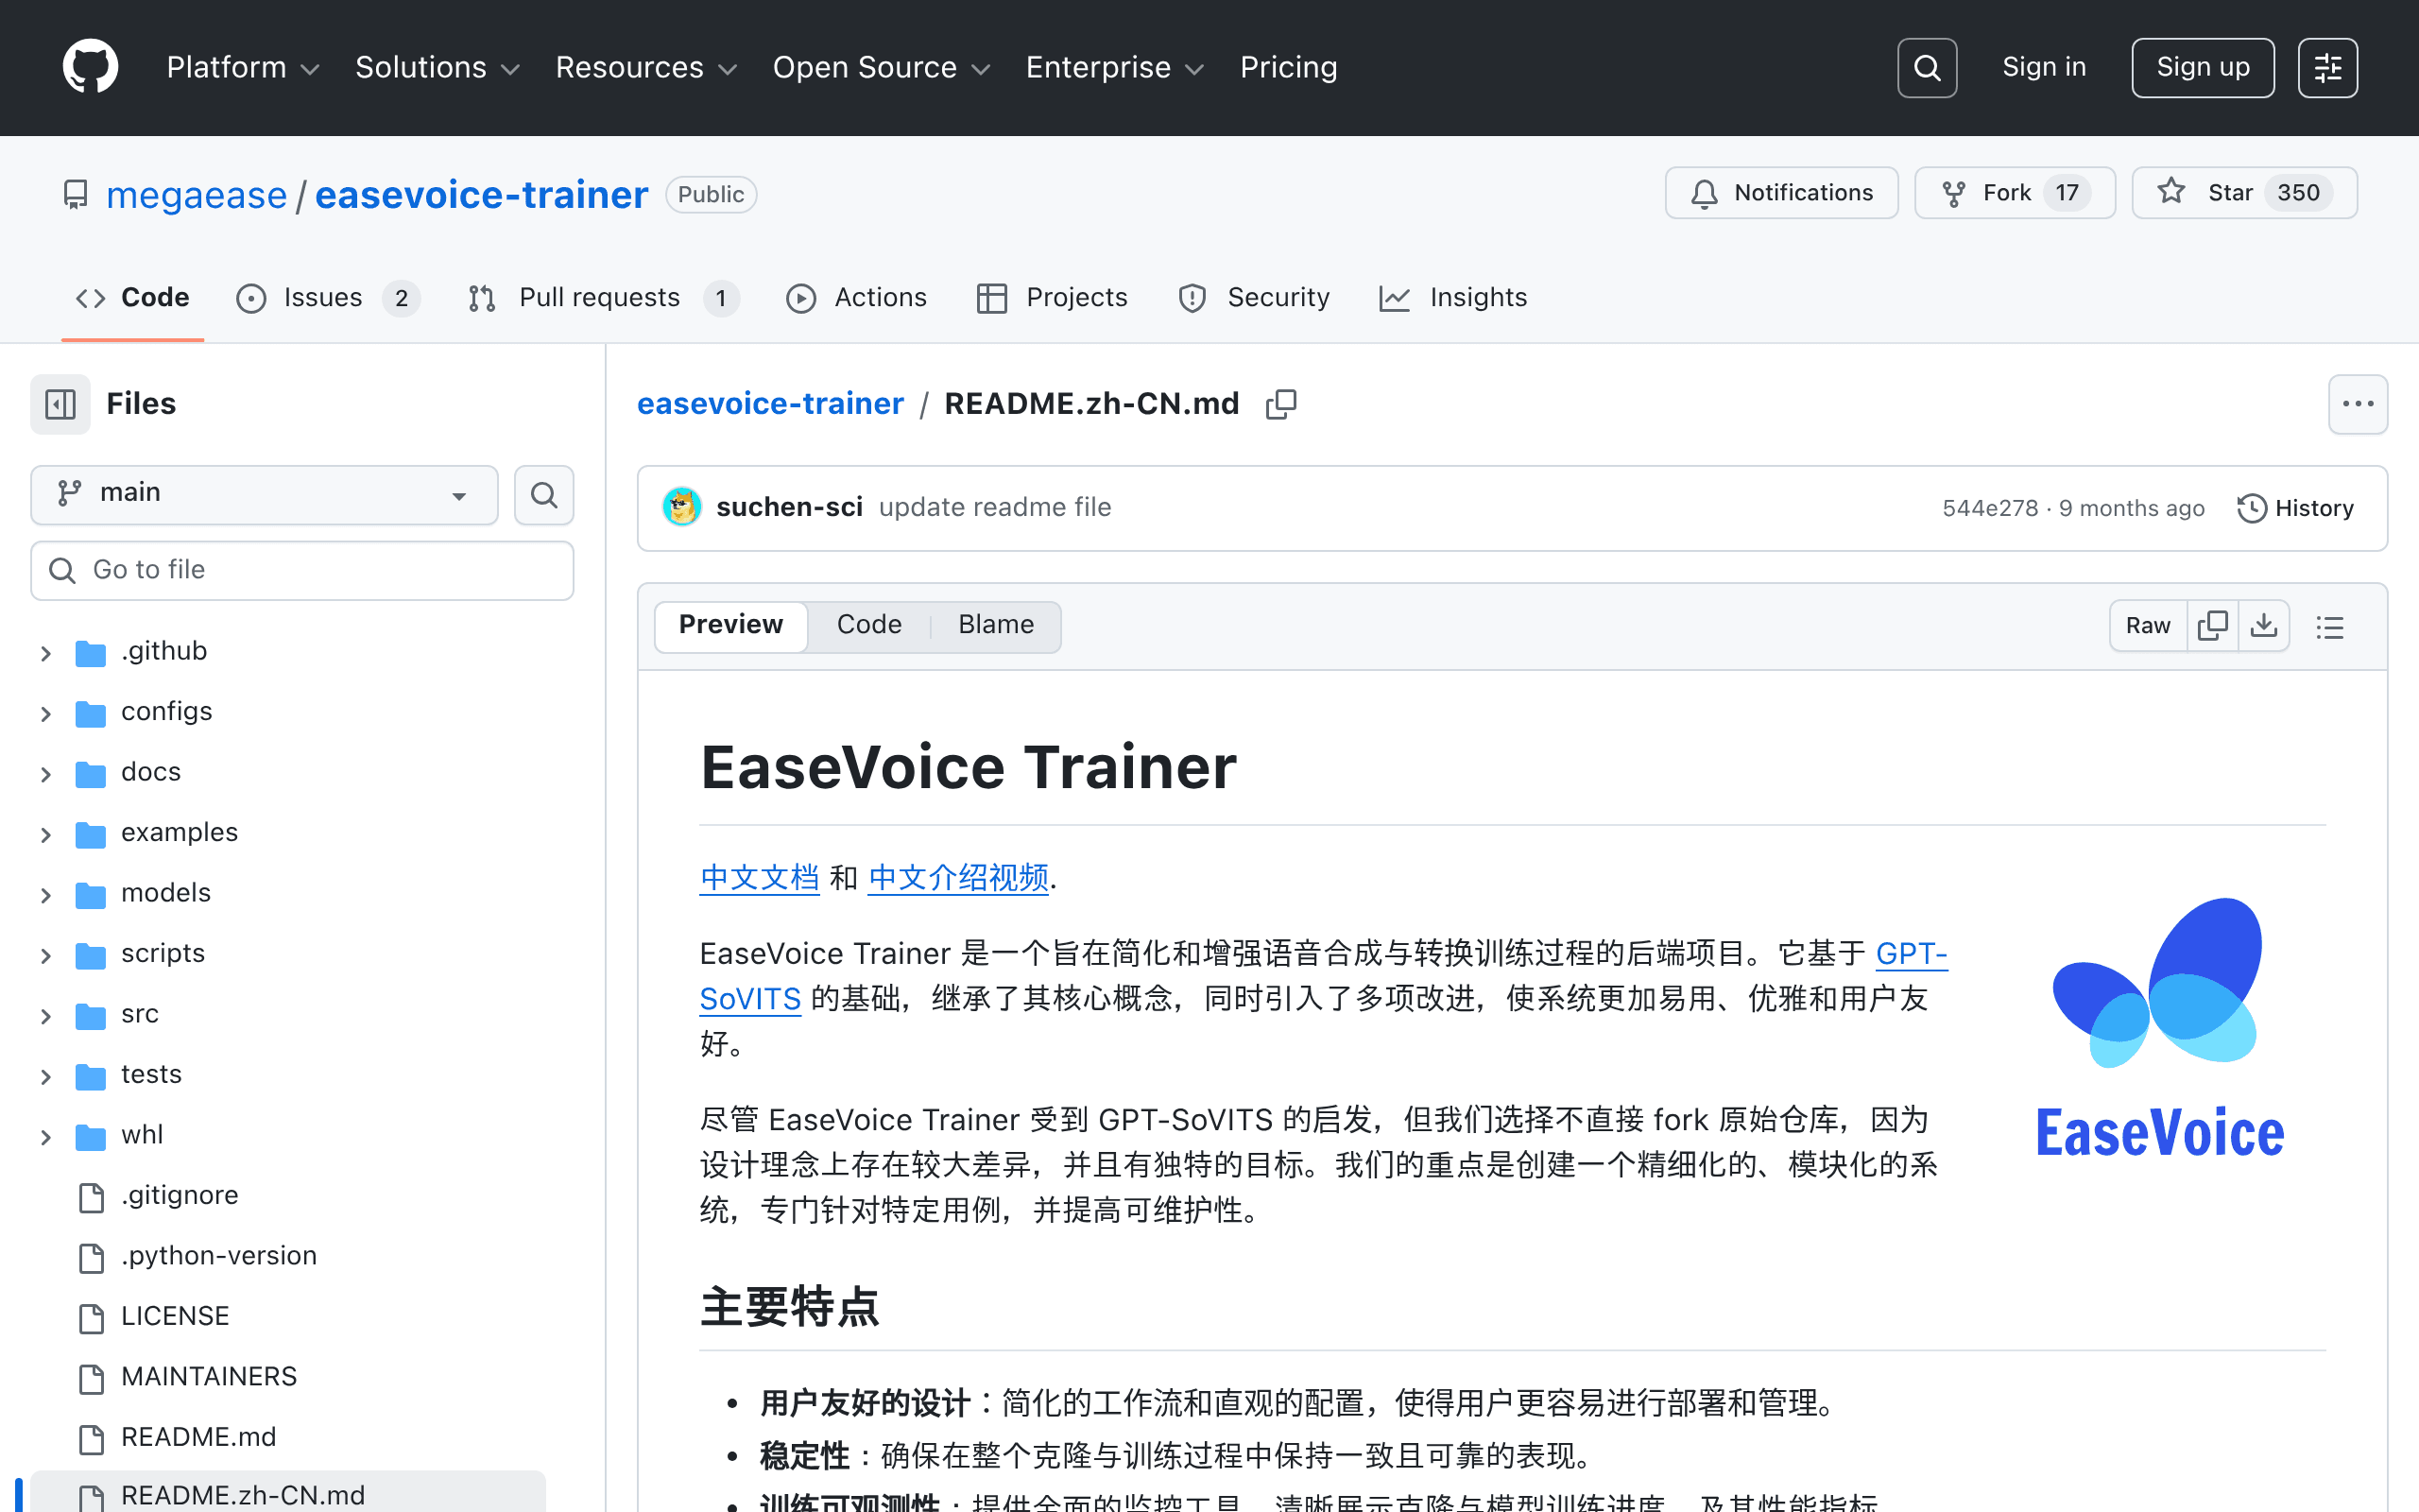
Task: Click the suchen-sci avatar image
Action: (x=681, y=507)
